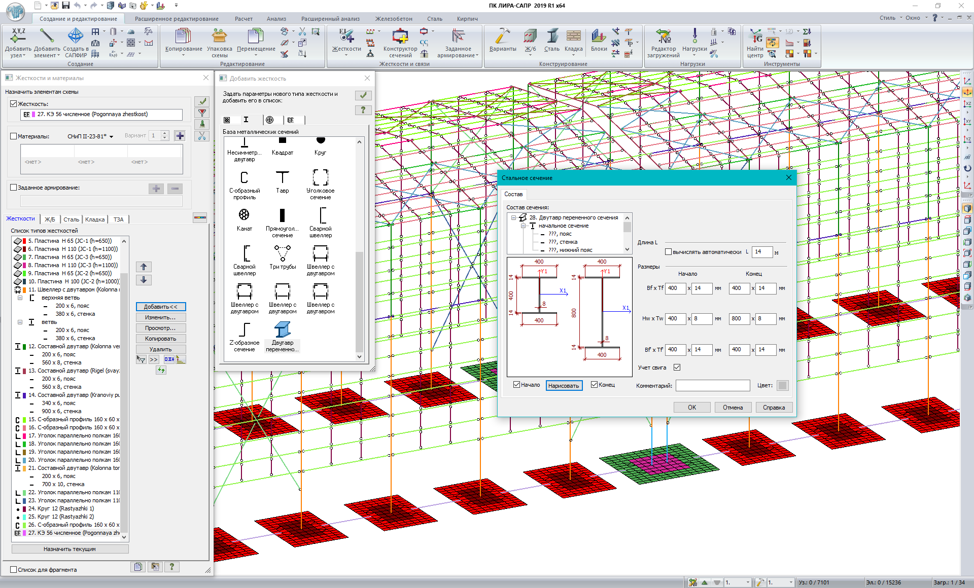Collapse the Двутавр переменного сечения tree node
The width and height of the screenshot is (974, 588).
[x=514, y=217]
